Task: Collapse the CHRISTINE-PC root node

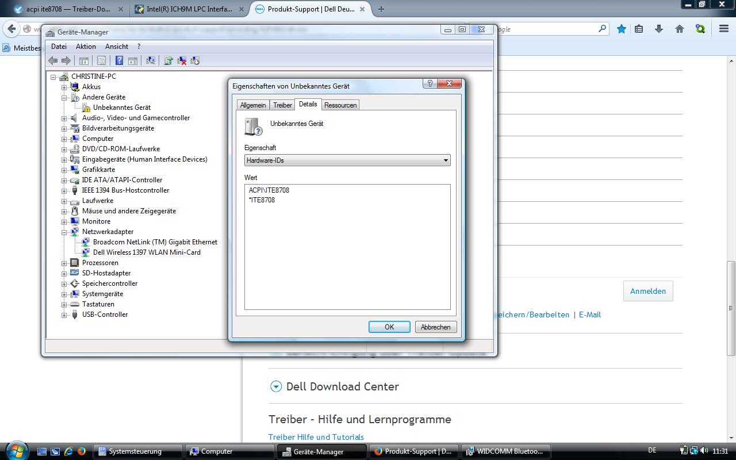Action: point(53,76)
